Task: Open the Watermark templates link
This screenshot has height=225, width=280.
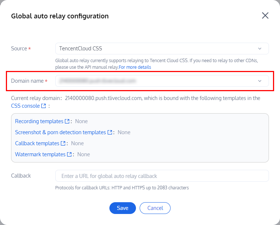Action: [x=40, y=154]
